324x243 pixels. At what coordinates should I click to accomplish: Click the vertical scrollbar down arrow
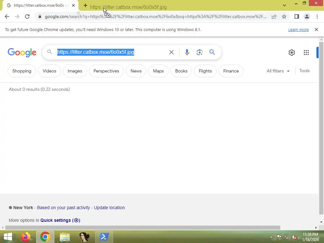[x=321, y=222]
